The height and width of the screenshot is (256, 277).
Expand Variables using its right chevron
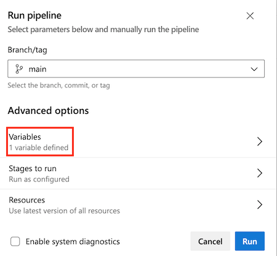pos(260,142)
